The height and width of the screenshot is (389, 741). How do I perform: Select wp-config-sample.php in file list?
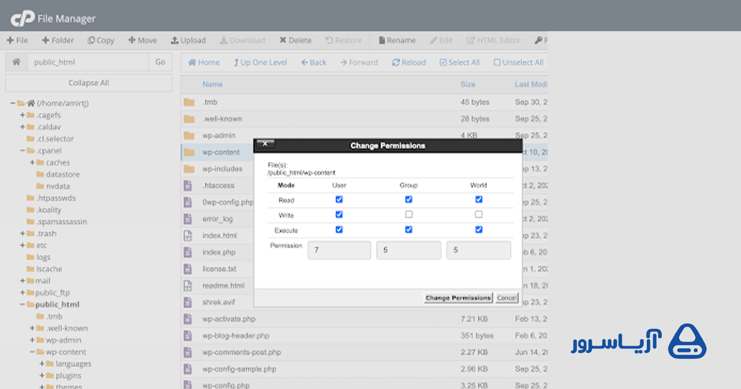pos(239,369)
